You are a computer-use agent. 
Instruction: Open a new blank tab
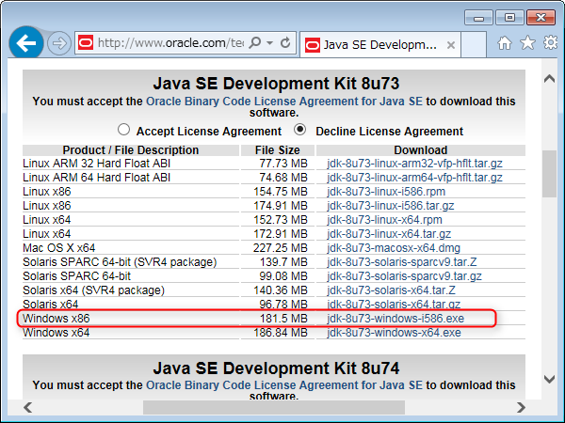(x=474, y=44)
